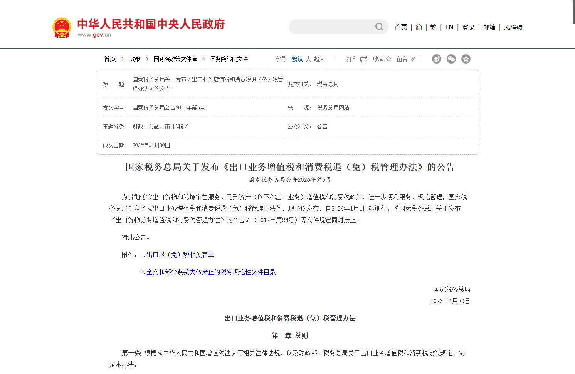Click the pencil icon beside 留言
The width and height of the screenshot is (575, 374).
tap(413, 59)
